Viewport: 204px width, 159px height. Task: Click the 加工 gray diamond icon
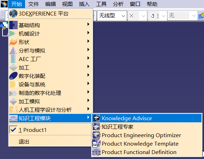[13, 67]
